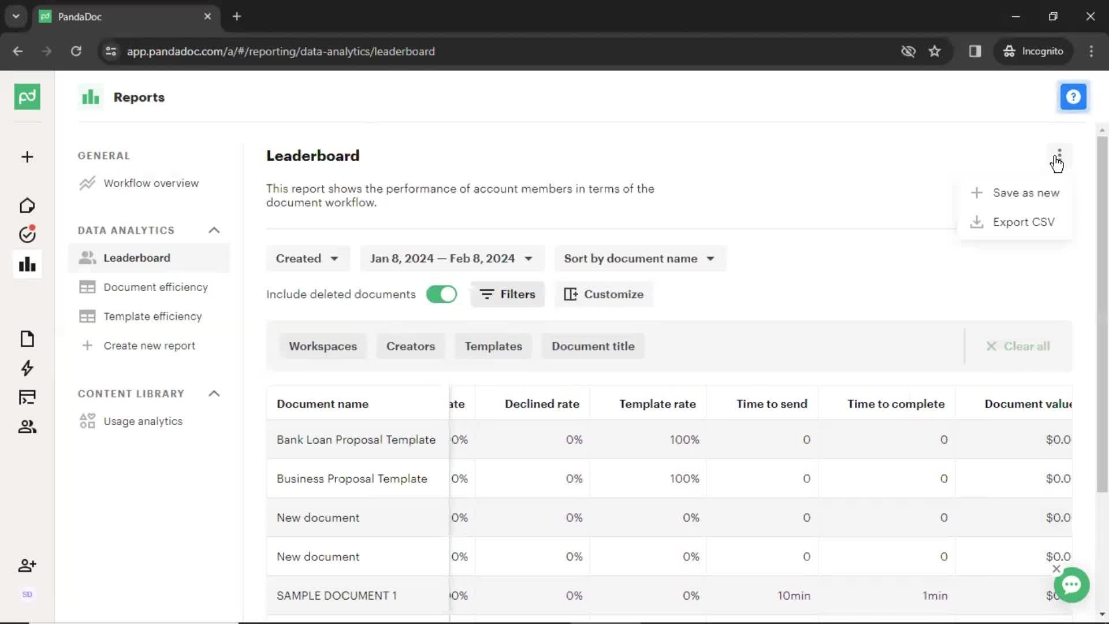Image resolution: width=1109 pixels, height=624 pixels.
Task: Click the Reports bar chart icon
Action: (89, 96)
